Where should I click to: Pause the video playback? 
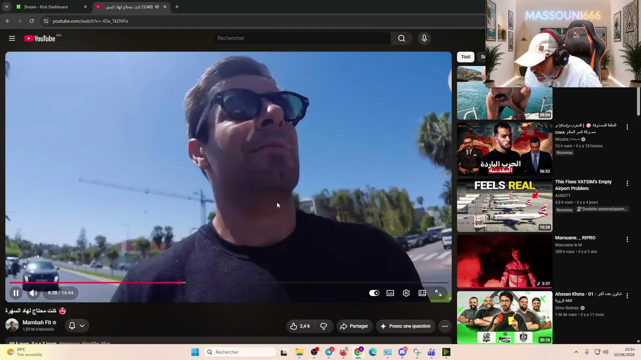[16, 293]
